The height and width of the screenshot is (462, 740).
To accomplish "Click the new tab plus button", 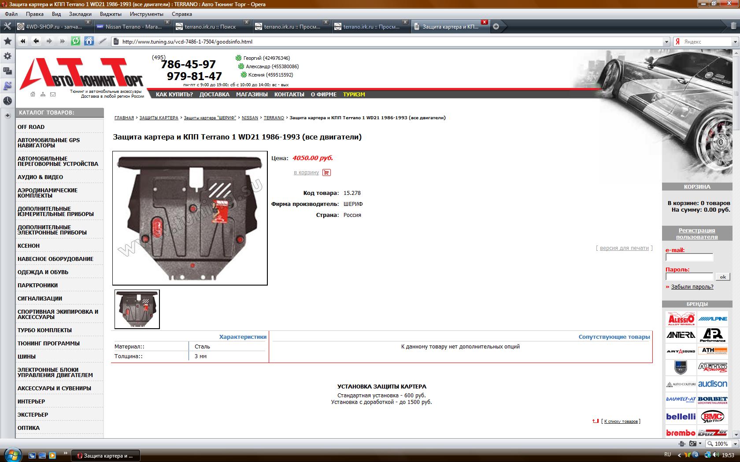I will [496, 26].
